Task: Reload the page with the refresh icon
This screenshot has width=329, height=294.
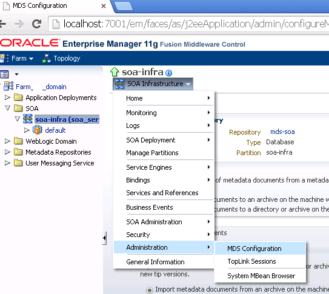Action: 36,24
